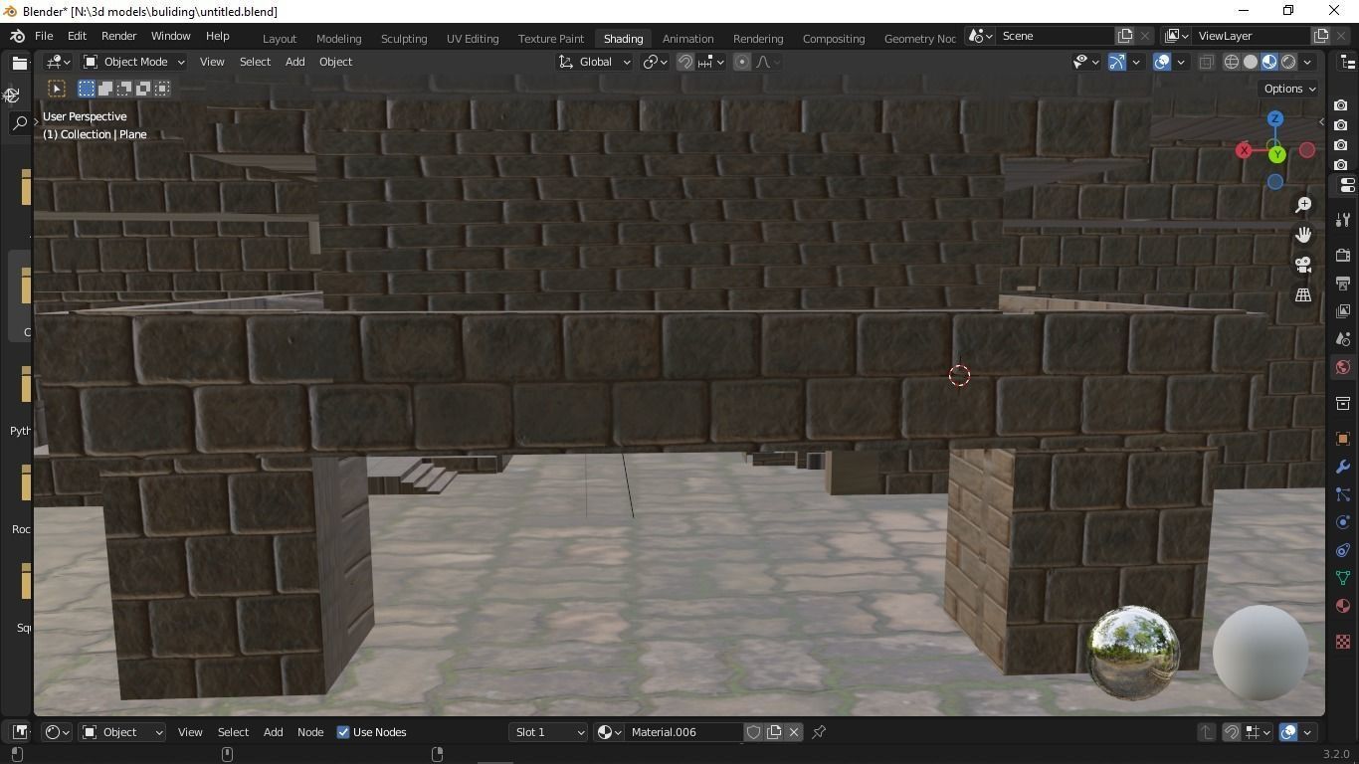The image size is (1359, 764).
Task: Open the transform pivot point dropdown
Action: tap(655, 62)
